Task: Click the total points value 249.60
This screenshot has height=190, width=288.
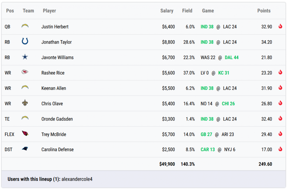Action: pos(265,164)
